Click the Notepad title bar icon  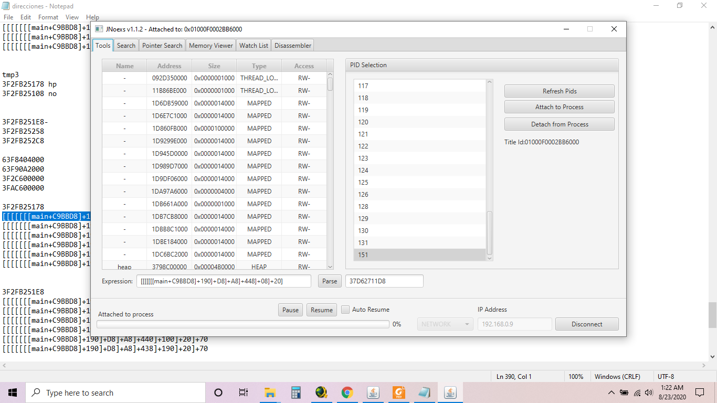(x=6, y=6)
